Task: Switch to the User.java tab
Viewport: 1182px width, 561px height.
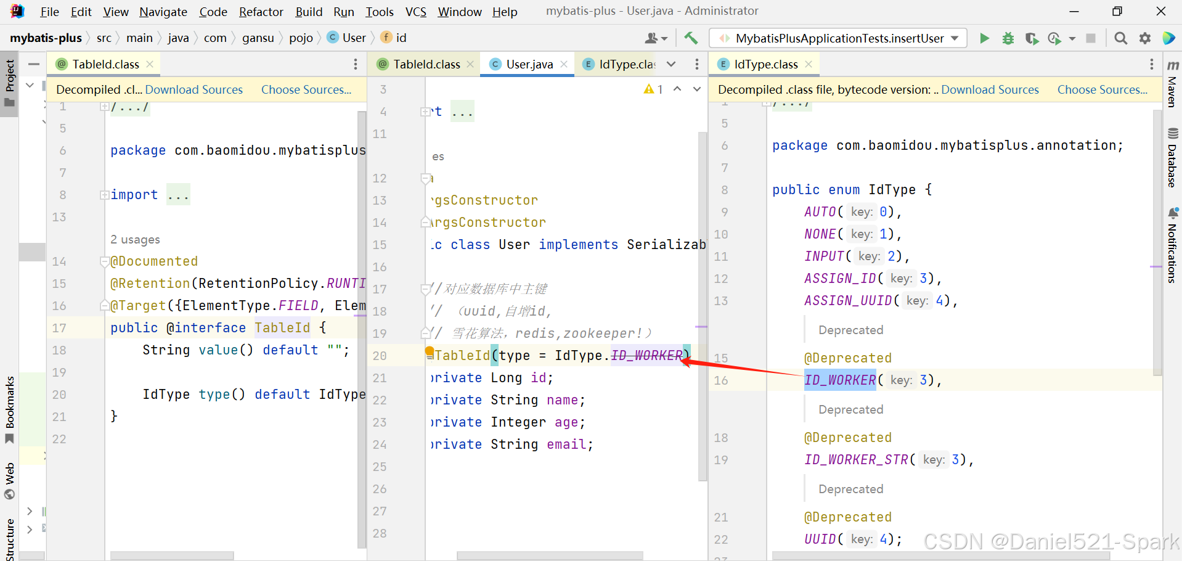Action: click(528, 64)
